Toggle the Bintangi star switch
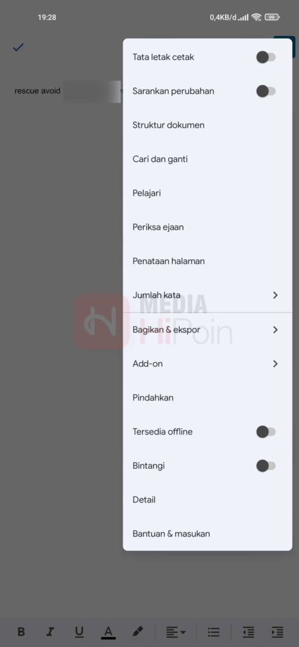Viewport: 299px width, 647px height. (x=266, y=466)
